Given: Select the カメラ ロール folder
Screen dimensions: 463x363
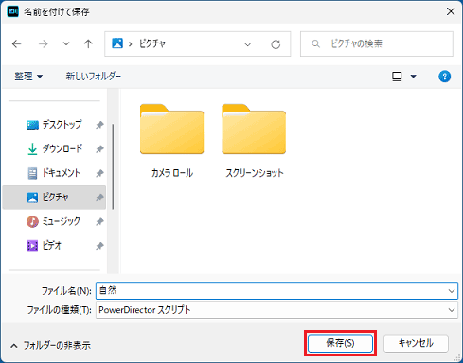Looking at the screenshot, I should pyautogui.click(x=172, y=141).
